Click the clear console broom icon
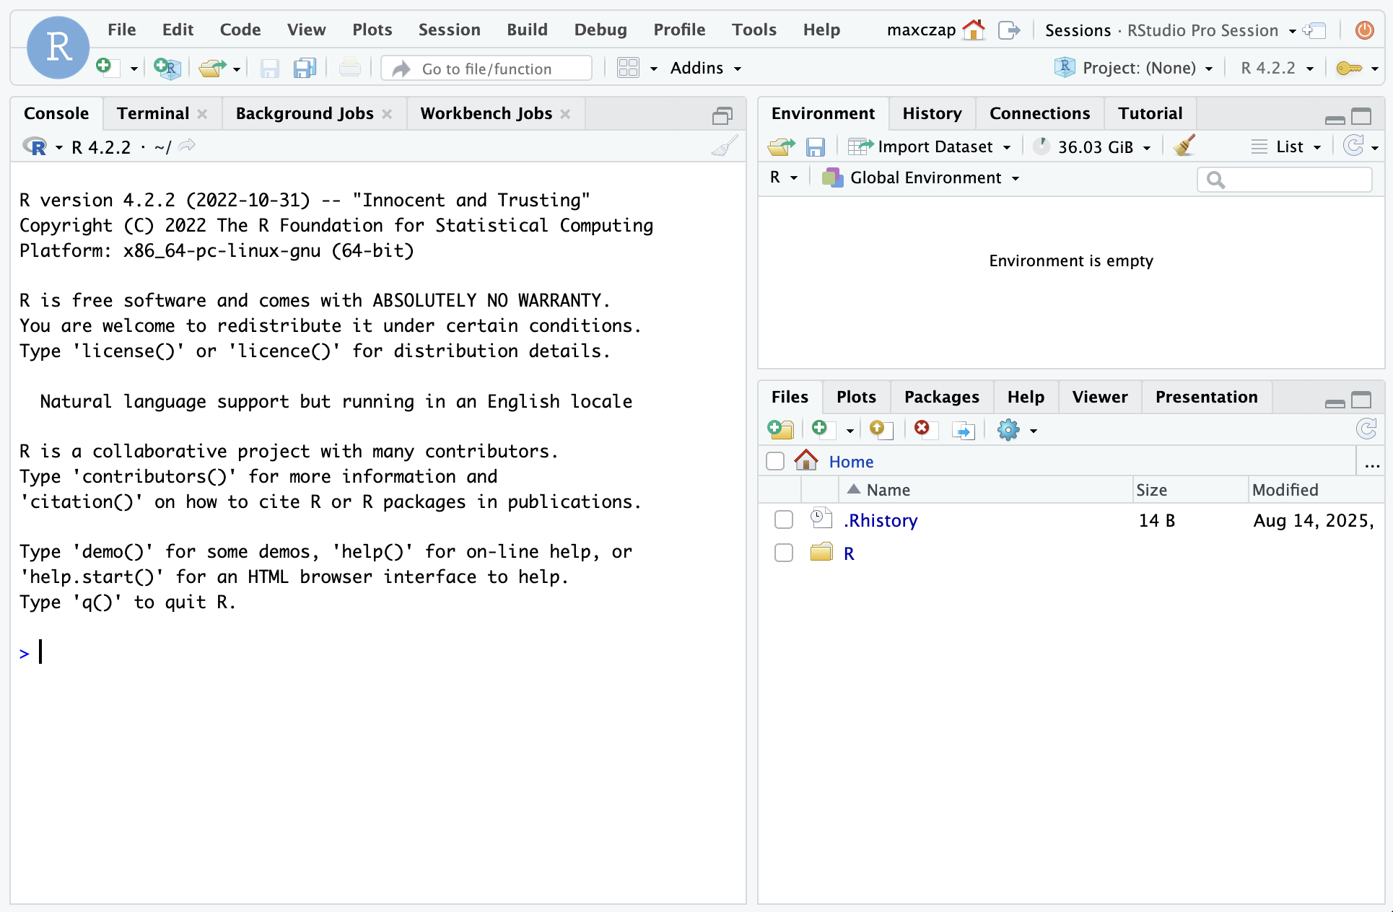 click(724, 146)
